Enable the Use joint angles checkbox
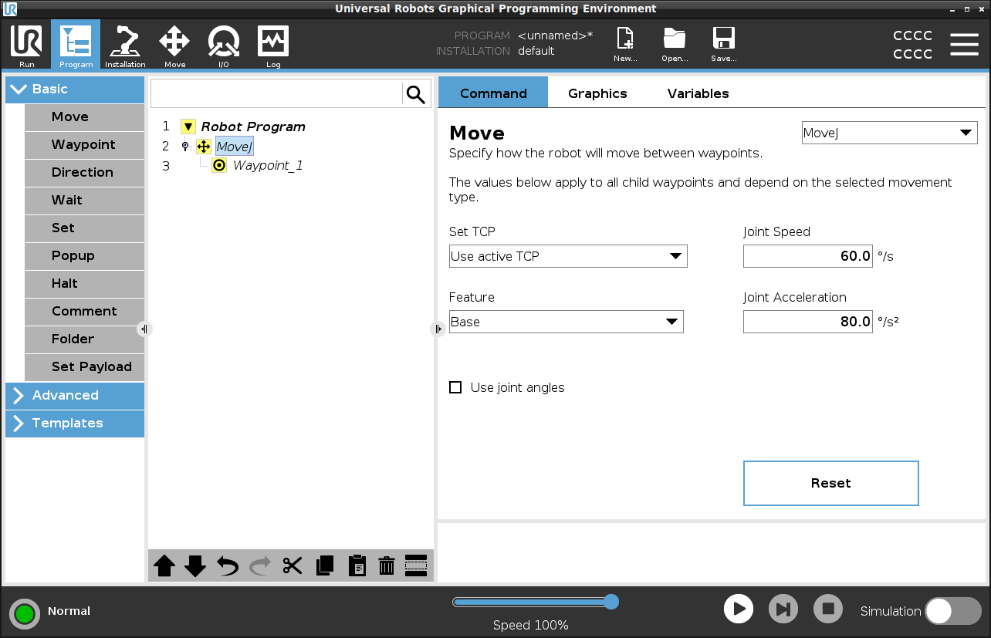991x638 pixels. [x=455, y=387]
